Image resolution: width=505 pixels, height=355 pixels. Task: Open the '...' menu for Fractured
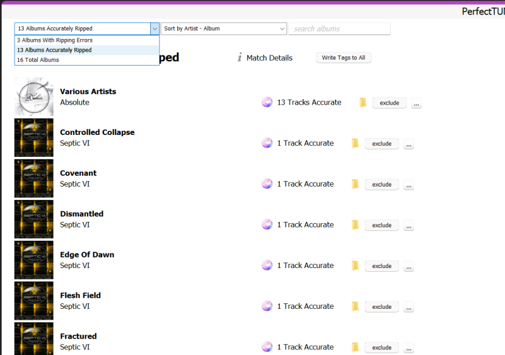coord(408,348)
